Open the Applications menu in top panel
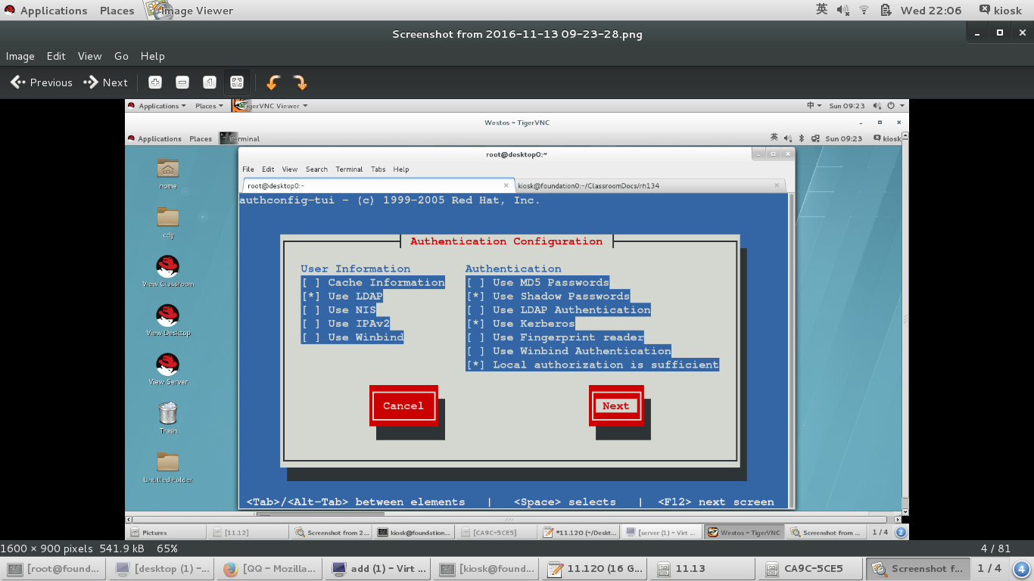This screenshot has width=1034, height=581. (45, 11)
